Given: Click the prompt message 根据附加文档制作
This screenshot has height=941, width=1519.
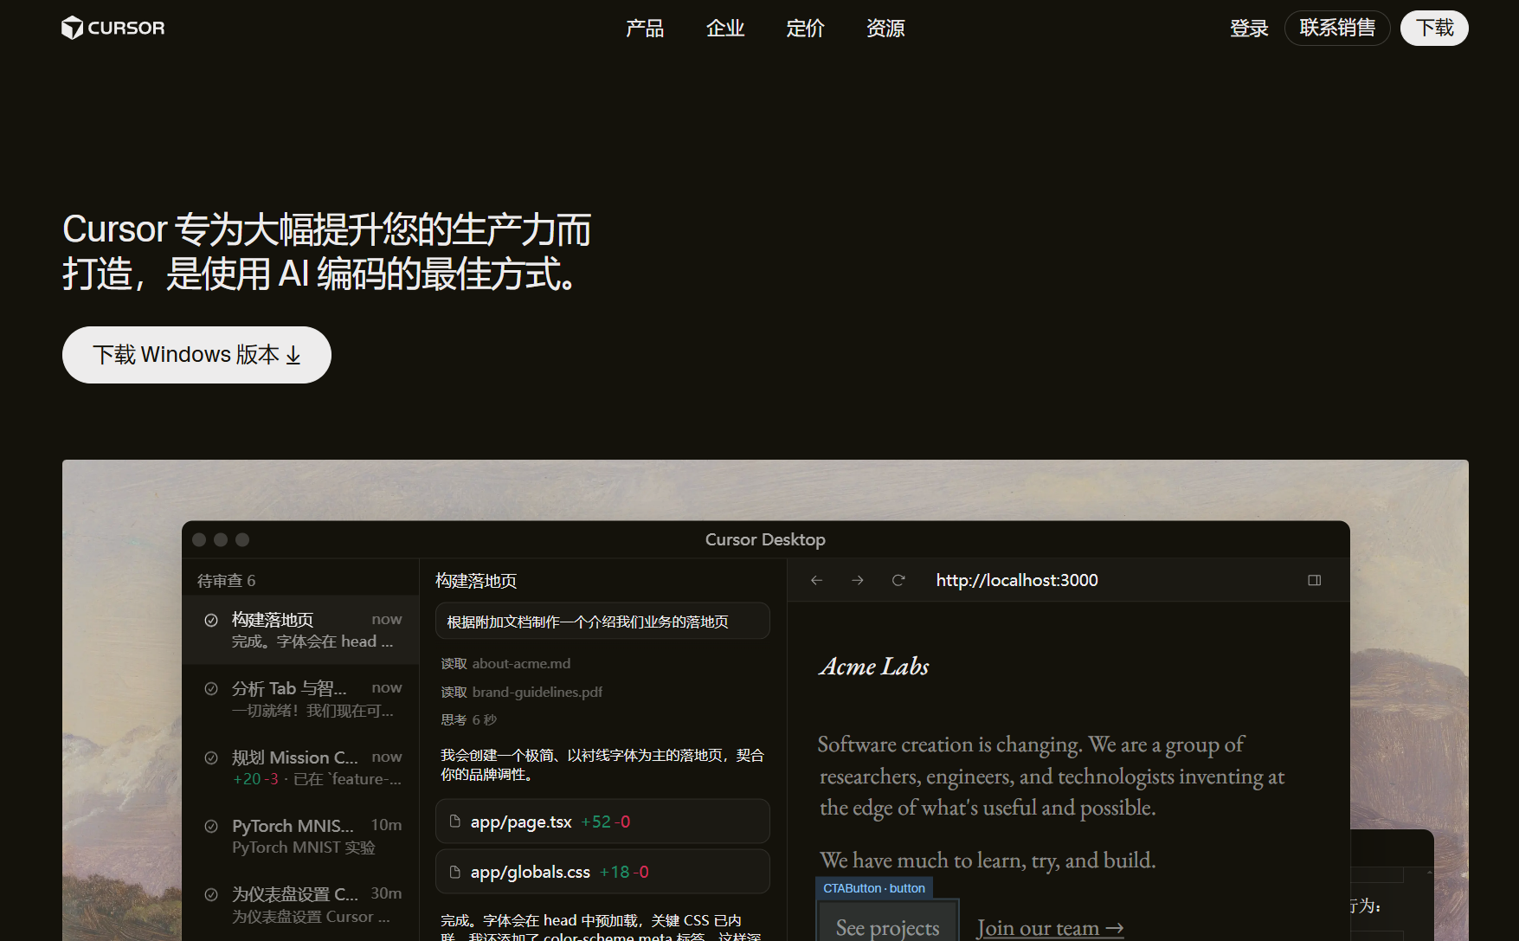Looking at the screenshot, I should coord(602,622).
